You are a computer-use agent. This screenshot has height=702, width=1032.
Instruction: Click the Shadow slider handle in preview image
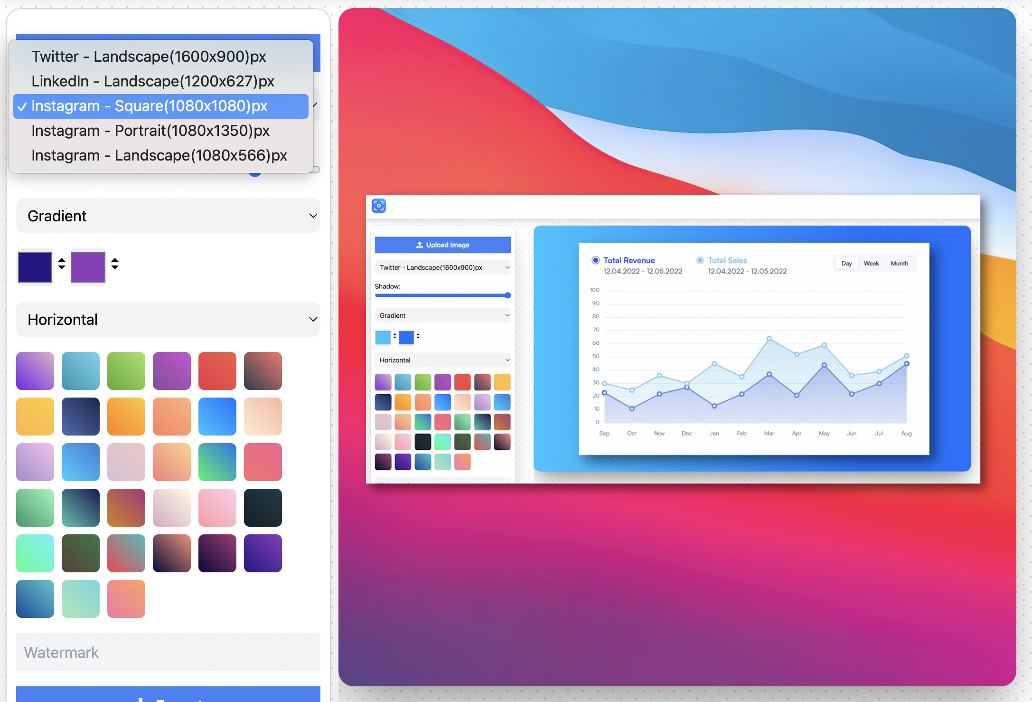[508, 295]
